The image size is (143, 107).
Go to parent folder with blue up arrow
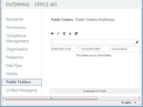point(70,34)
